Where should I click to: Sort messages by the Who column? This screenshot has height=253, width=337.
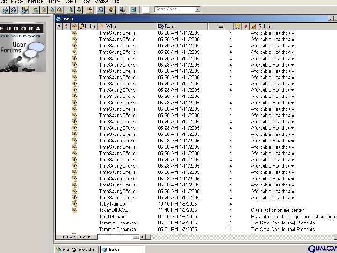point(127,26)
